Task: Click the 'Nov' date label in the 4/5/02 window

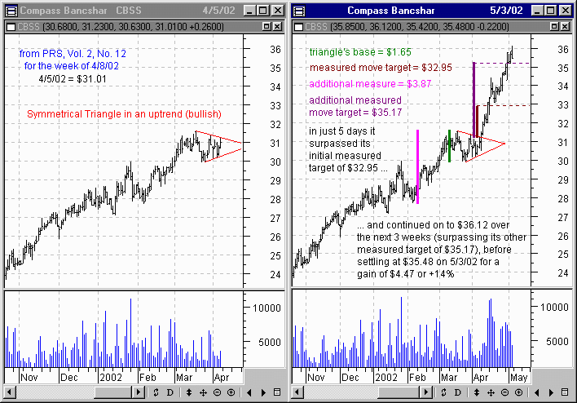Action: 29,378
